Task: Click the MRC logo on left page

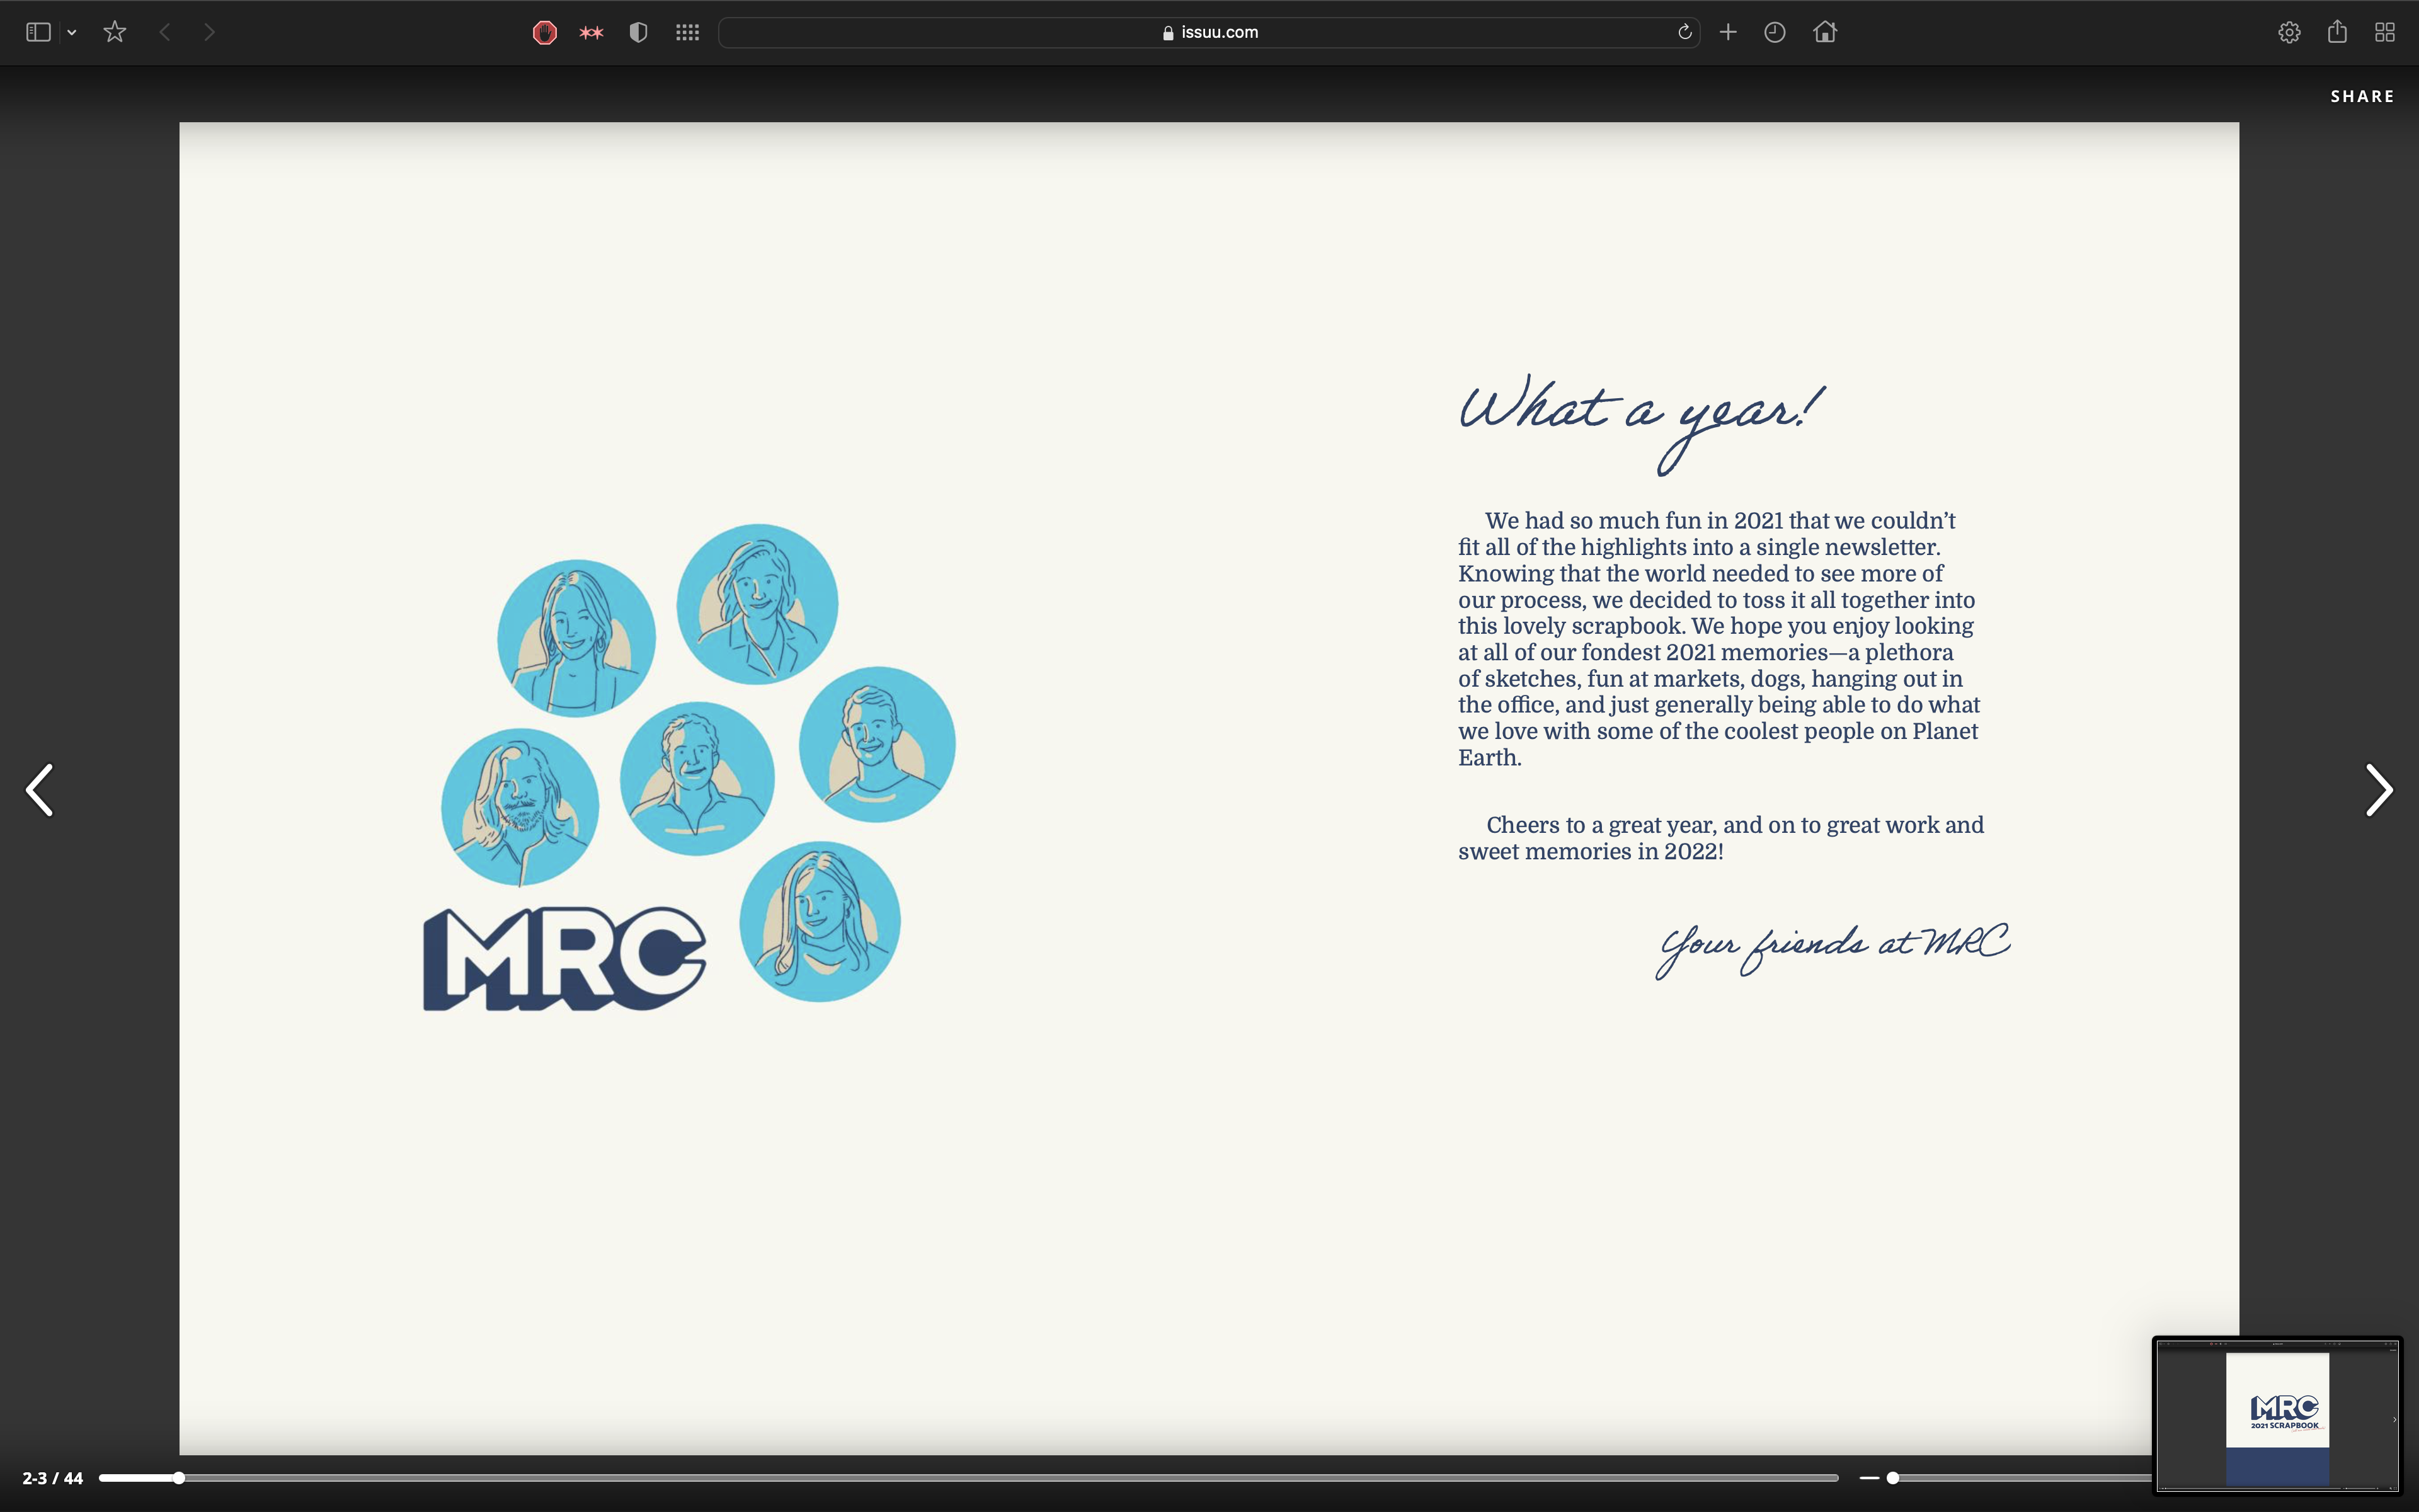Action: tap(564, 959)
